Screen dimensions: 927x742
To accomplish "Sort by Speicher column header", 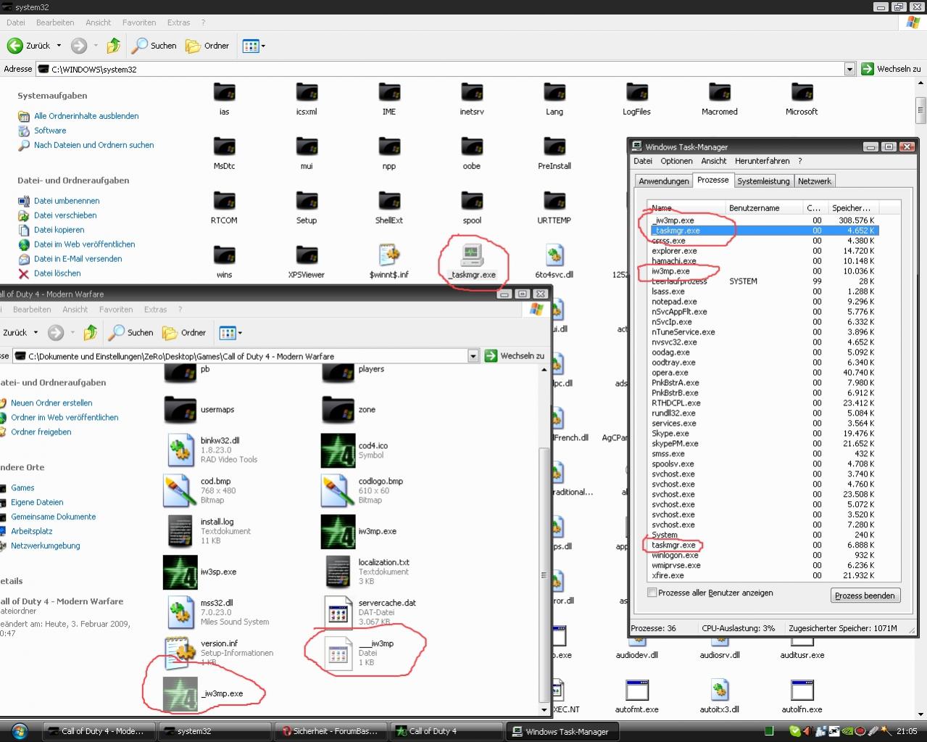I will 852,208.
